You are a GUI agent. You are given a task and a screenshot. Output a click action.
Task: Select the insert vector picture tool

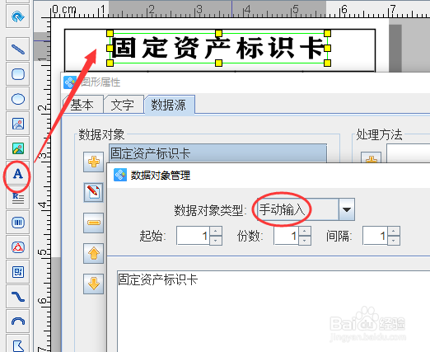coord(18,148)
